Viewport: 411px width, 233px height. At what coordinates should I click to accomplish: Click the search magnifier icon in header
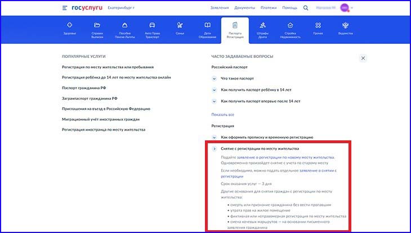(x=306, y=8)
